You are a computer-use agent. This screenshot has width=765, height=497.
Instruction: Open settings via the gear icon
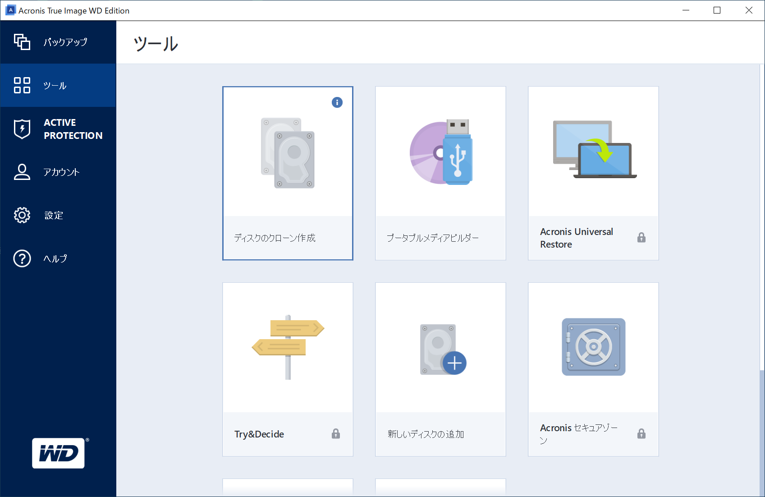click(22, 215)
